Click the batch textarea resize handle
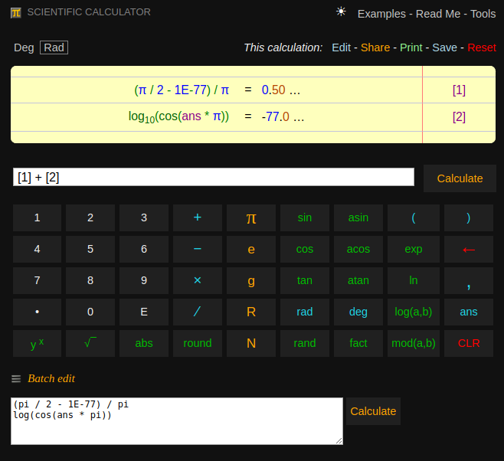 point(339,441)
